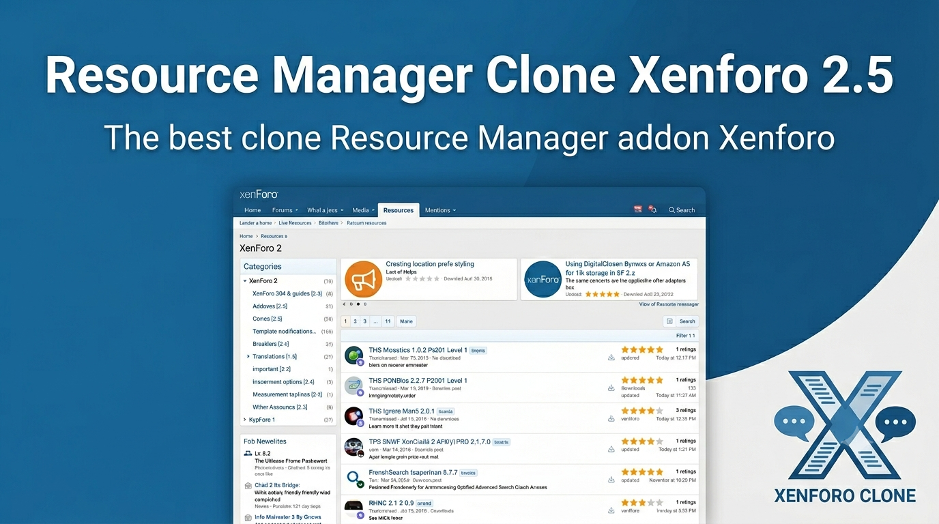
Task: Click the icon beside Info Maiveater 3
Action: click(x=248, y=518)
